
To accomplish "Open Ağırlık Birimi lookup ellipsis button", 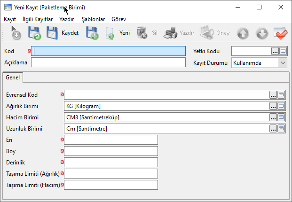I will [273, 106].
